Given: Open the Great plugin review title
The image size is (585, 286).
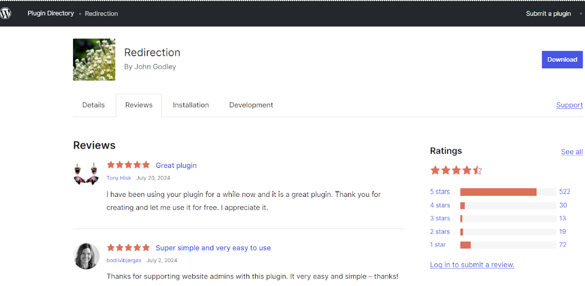Looking at the screenshot, I should [176, 165].
